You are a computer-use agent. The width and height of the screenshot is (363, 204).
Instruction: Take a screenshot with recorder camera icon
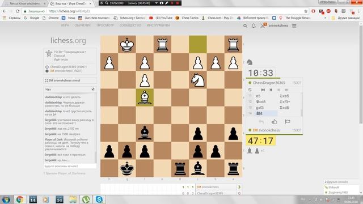click(161, 3)
